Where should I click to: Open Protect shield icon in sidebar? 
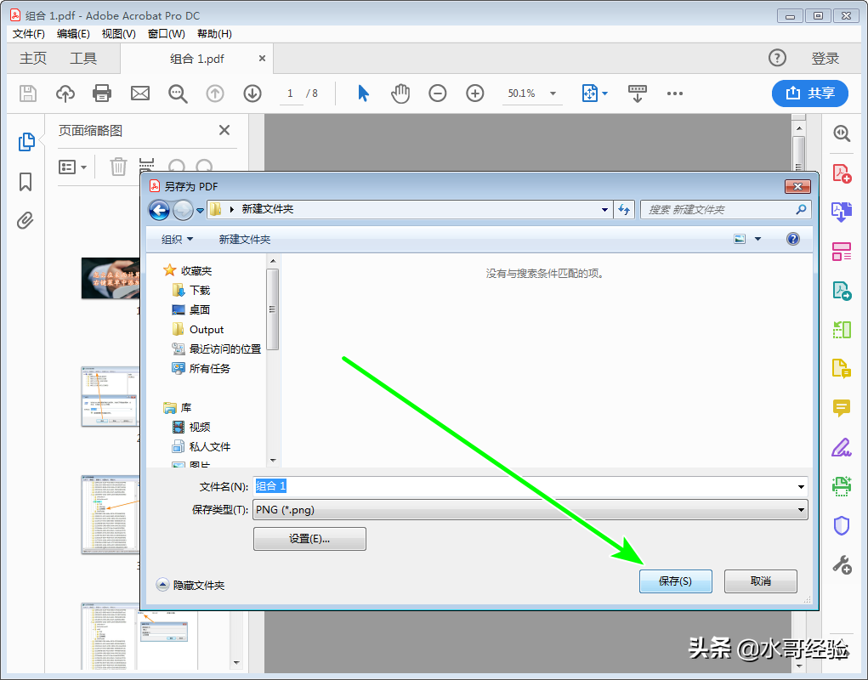pos(842,525)
